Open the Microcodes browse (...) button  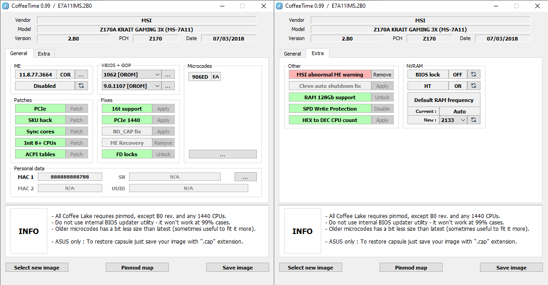coord(223,154)
